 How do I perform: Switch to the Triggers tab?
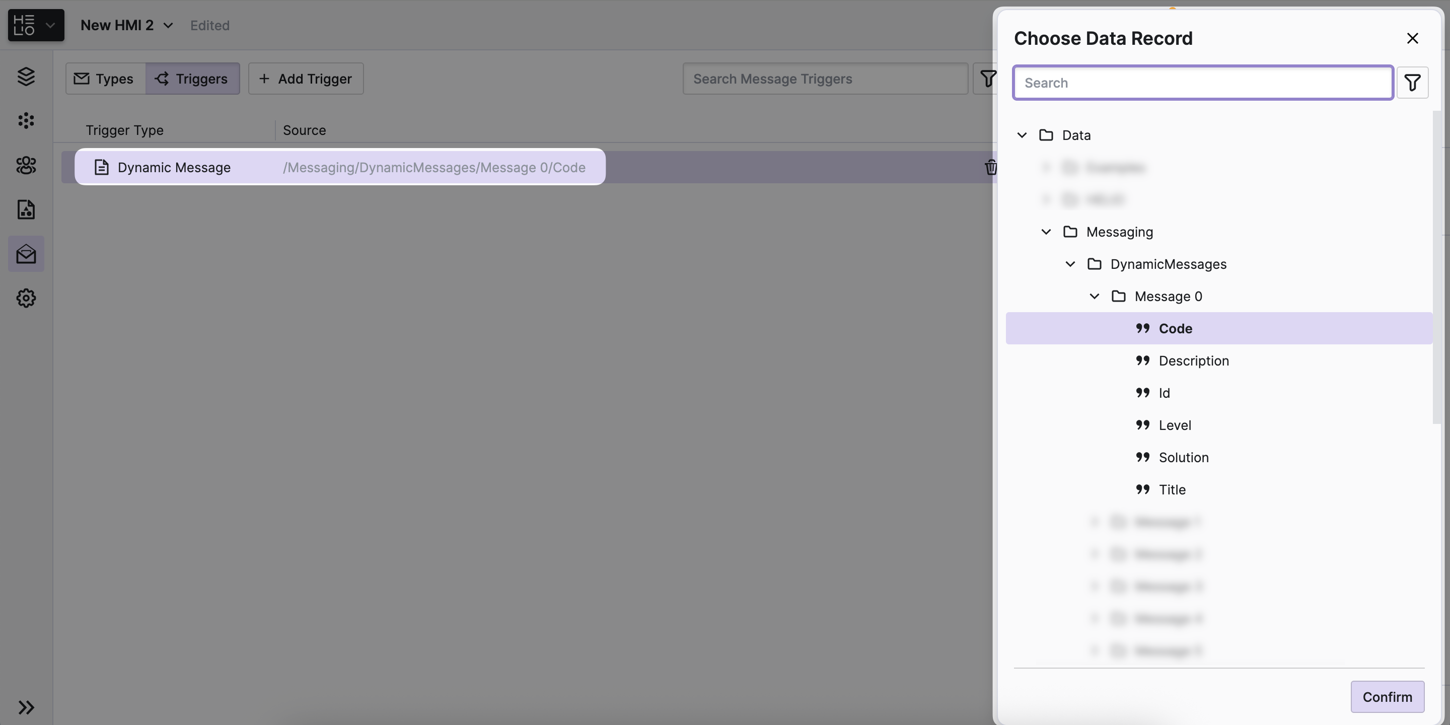point(192,79)
